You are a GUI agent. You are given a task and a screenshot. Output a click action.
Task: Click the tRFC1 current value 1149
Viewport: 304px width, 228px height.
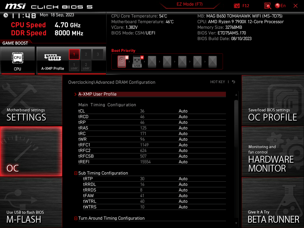tap(144, 145)
